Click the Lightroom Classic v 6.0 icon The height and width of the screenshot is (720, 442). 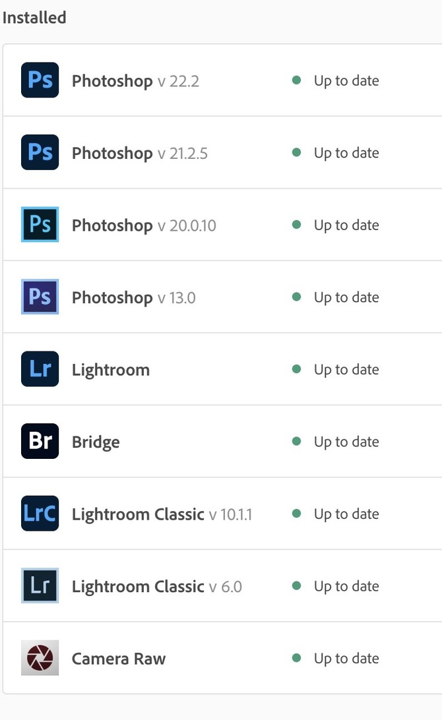point(40,585)
